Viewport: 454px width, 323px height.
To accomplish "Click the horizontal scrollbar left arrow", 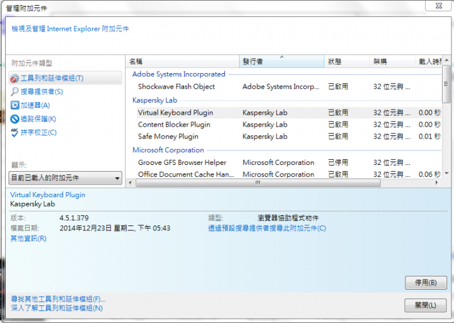I will click(x=131, y=183).
